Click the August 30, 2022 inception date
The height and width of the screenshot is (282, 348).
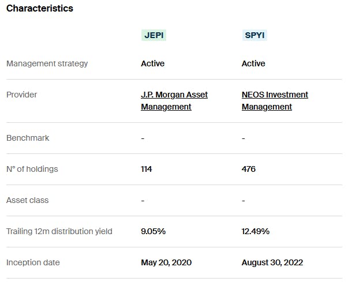pos(272,262)
